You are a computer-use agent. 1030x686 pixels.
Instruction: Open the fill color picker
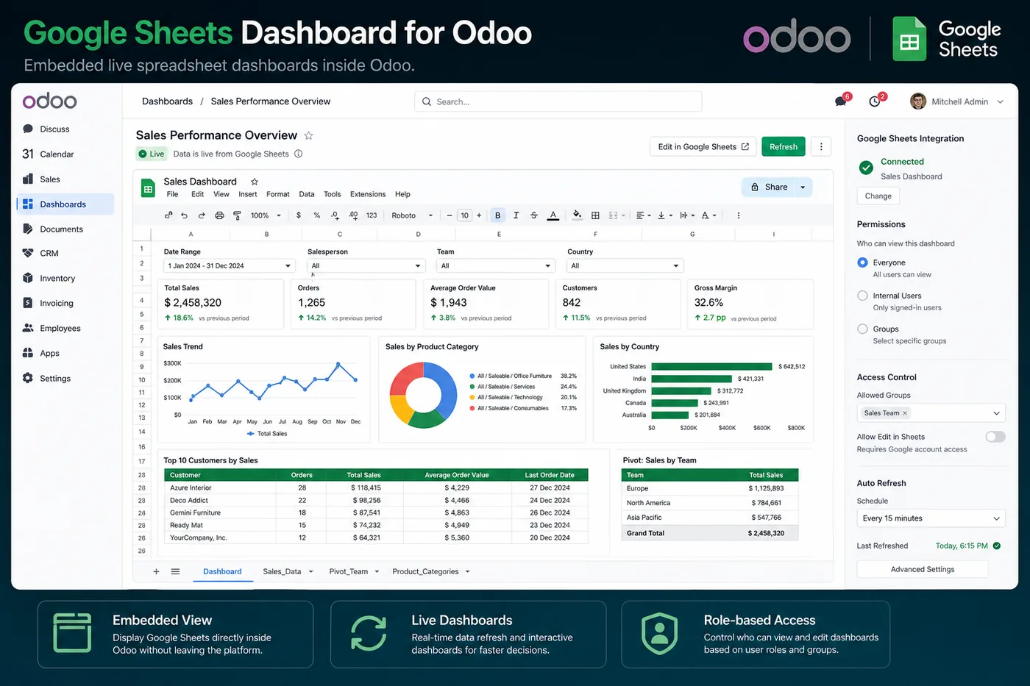coord(577,215)
